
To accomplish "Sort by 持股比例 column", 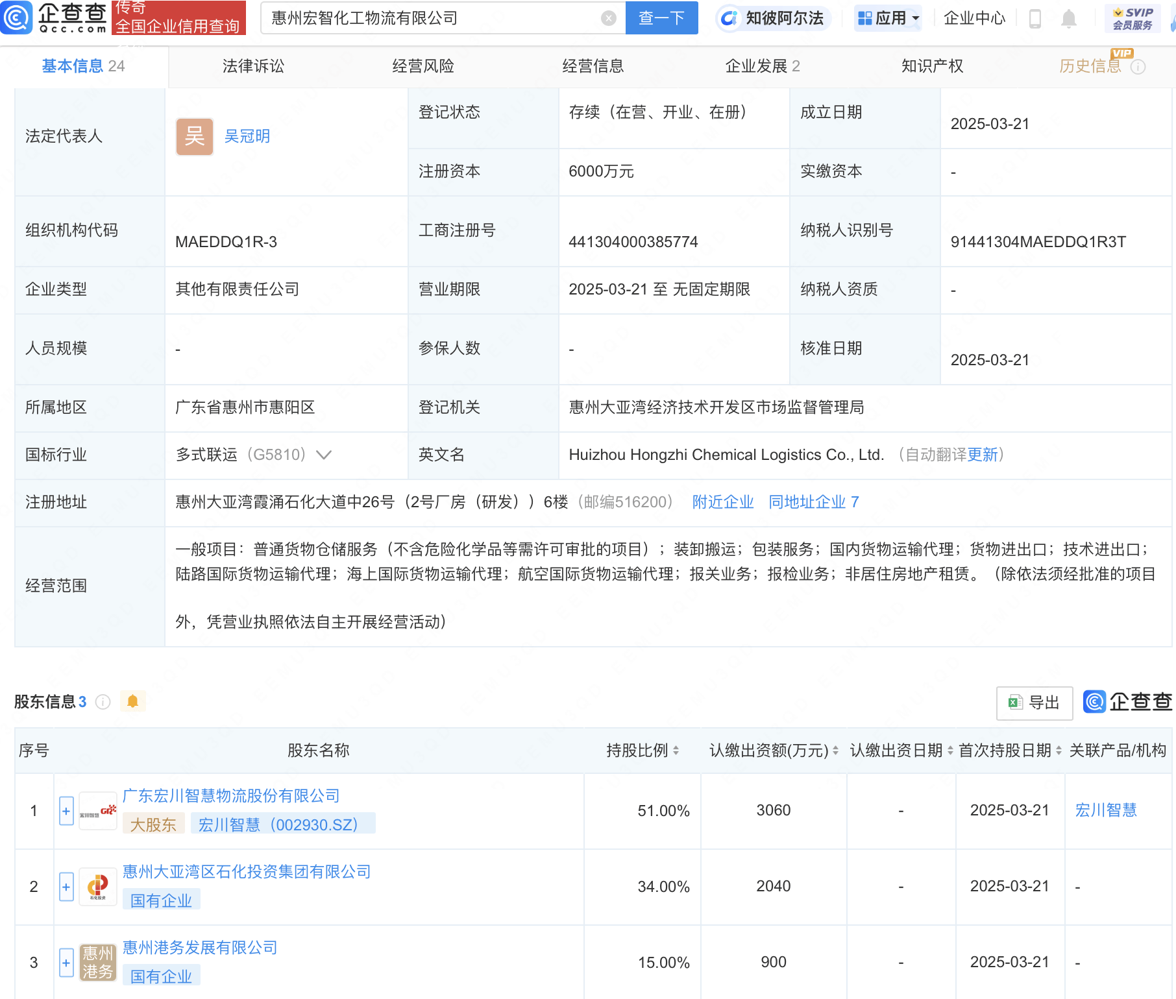I will point(676,751).
